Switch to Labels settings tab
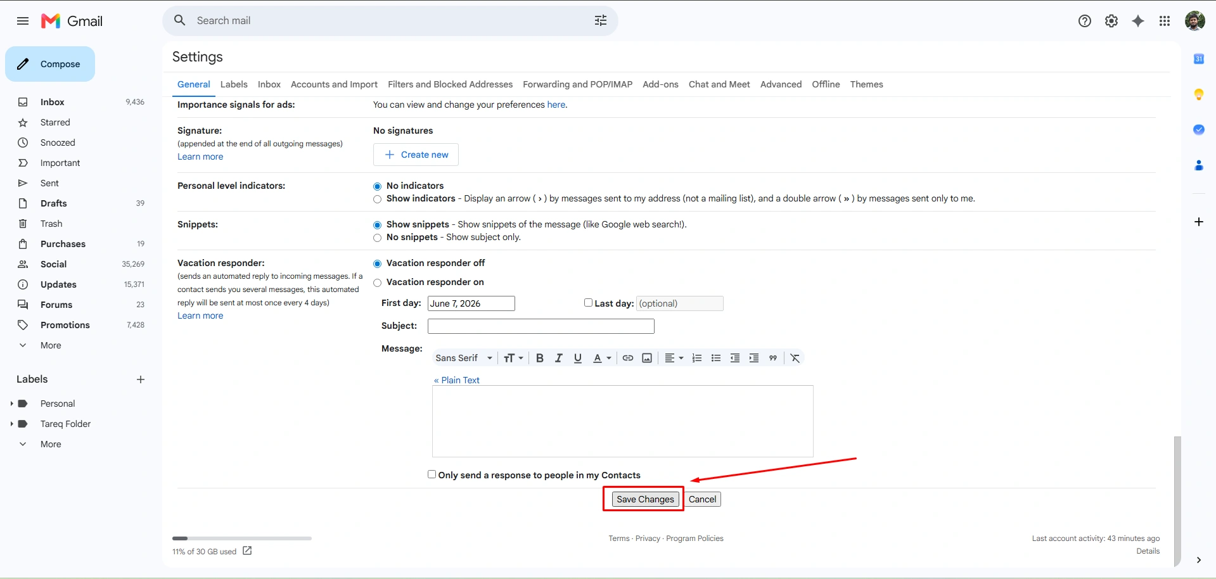 234,84
